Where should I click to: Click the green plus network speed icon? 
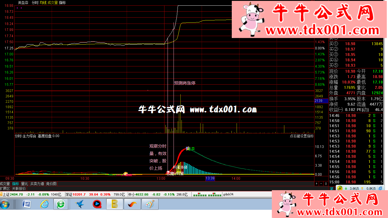[x=340, y=188]
